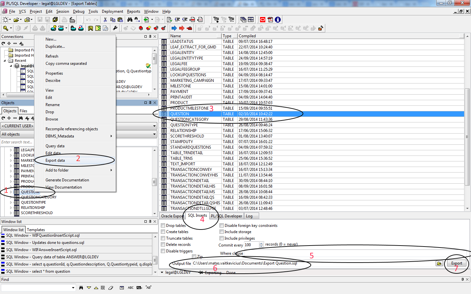Enable Disable foreign key constraints

tap(221, 225)
